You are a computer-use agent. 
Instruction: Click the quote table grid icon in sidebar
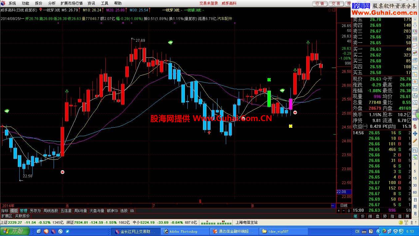415,39
